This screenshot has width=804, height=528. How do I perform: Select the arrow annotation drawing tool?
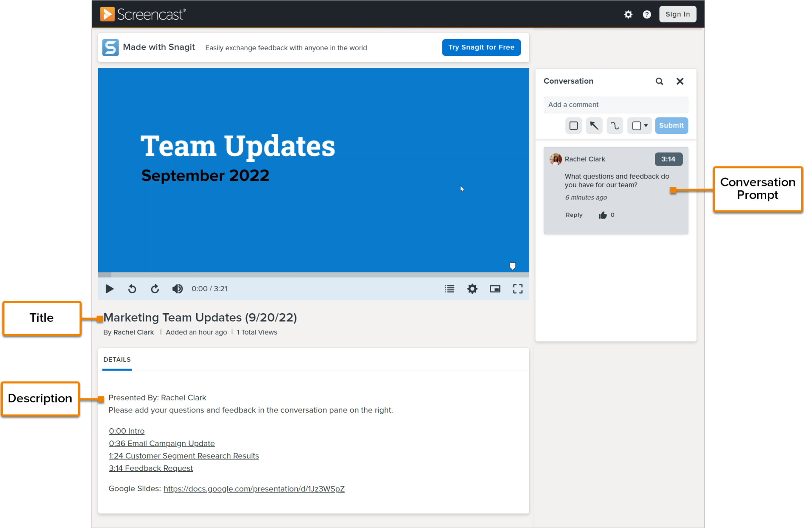pyautogui.click(x=594, y=126)
